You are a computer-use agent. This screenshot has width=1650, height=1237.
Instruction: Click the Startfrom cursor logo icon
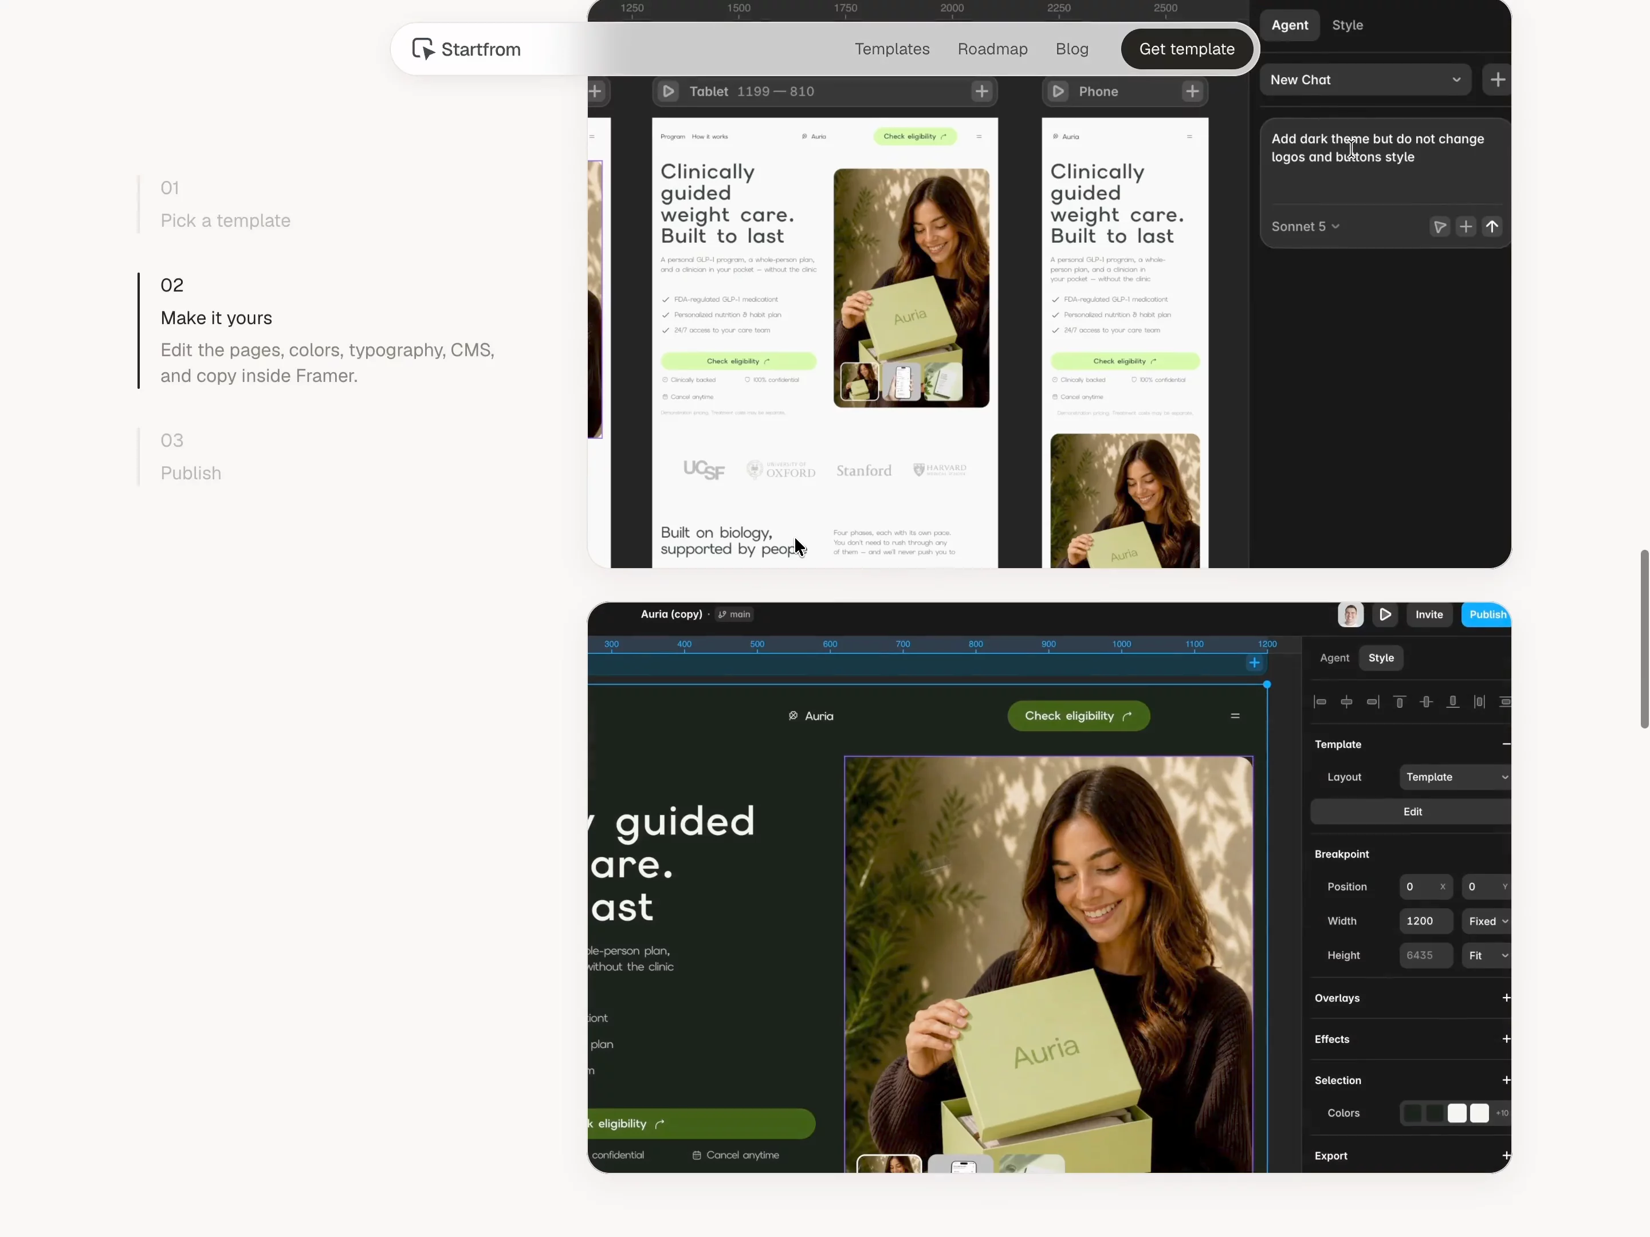423,49
